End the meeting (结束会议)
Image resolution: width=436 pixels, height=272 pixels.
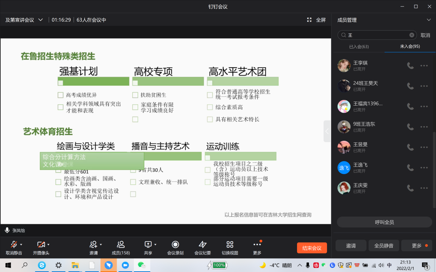click(312, 248)
